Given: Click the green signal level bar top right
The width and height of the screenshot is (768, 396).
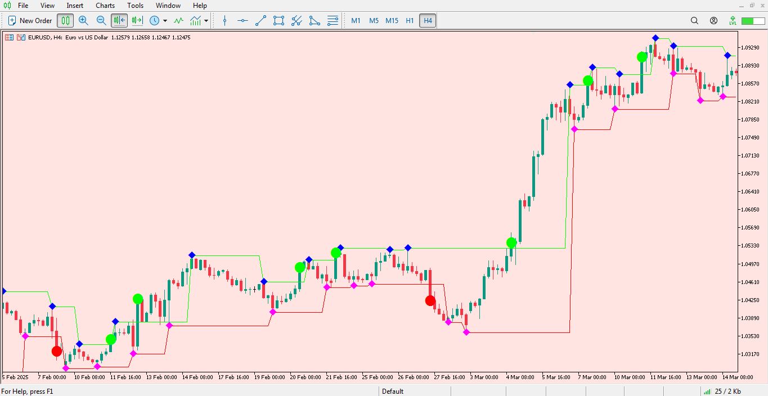Looking at the screenshot, I should point(752,20).
